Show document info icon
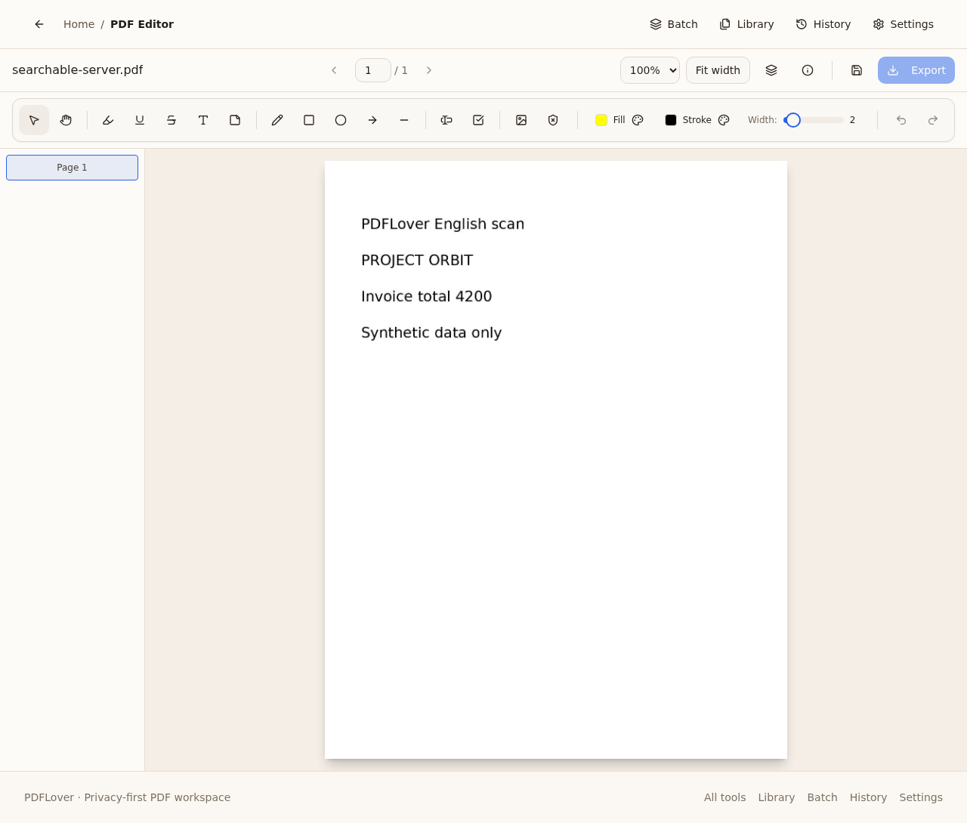Viewport: 967px width, 823px height. click(808, 70)
